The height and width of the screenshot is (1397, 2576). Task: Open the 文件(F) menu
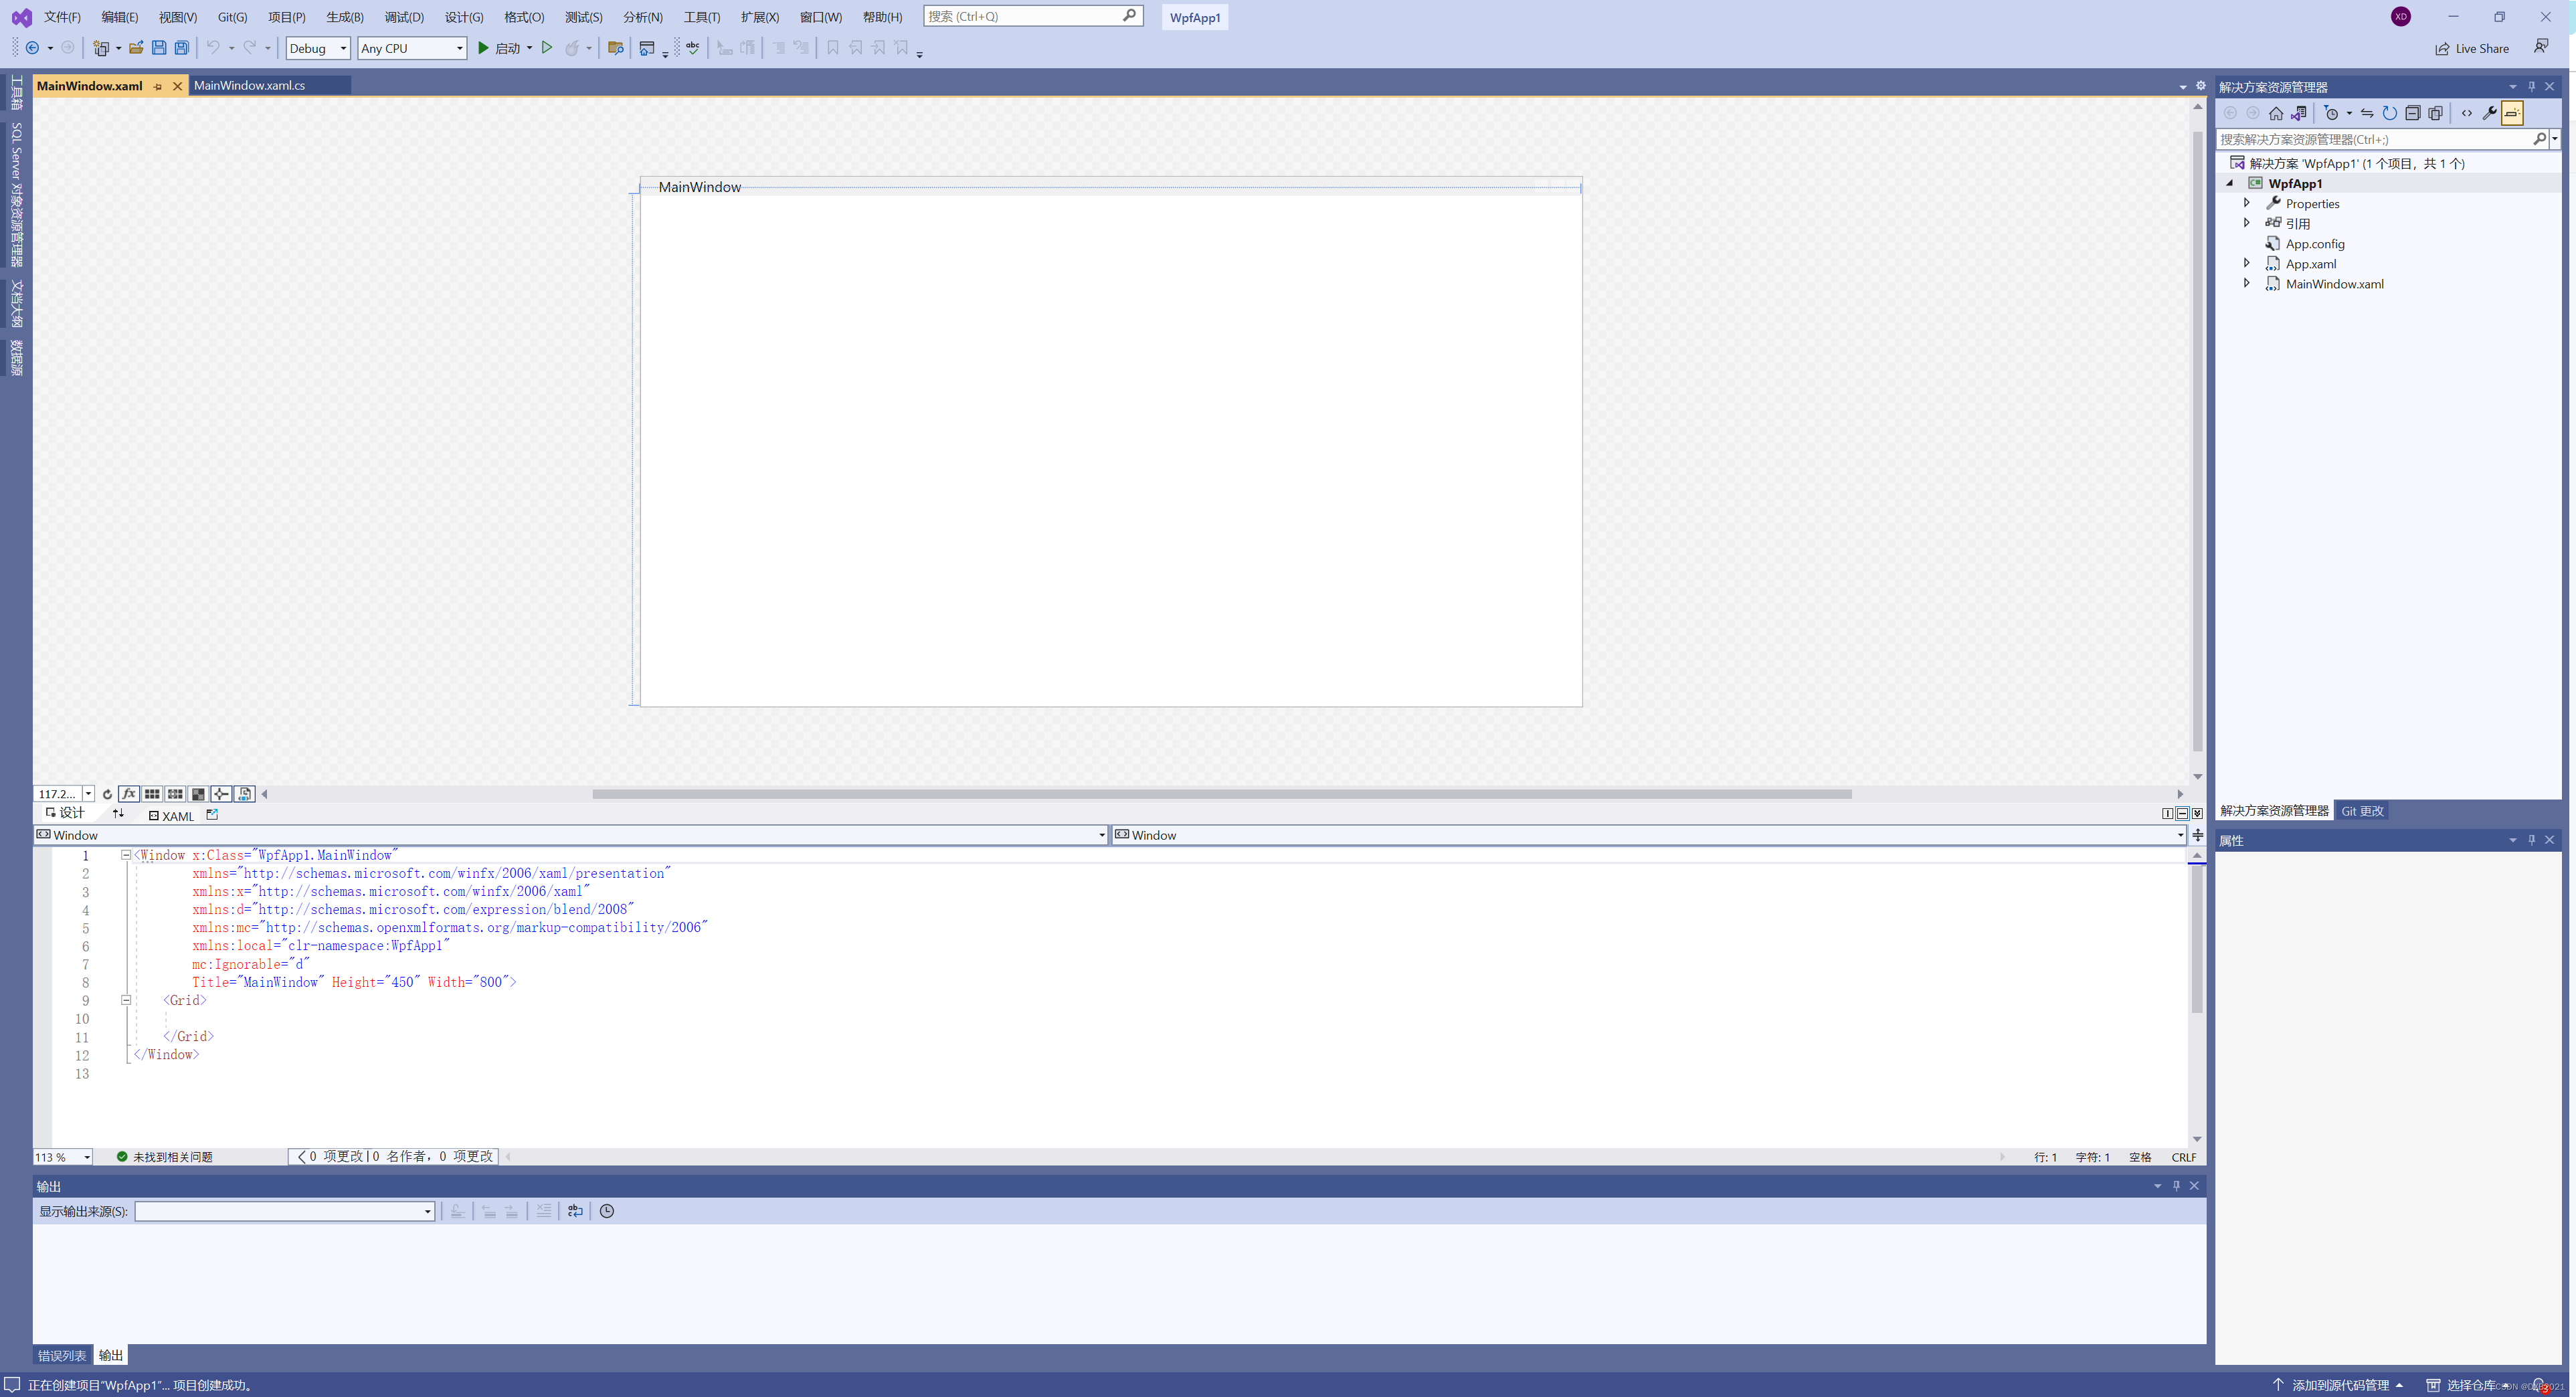click(x=62, y=17)
